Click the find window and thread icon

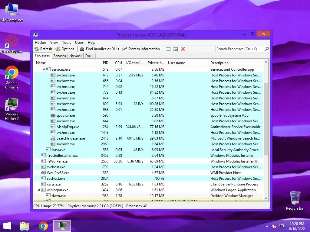coord(175,49)
